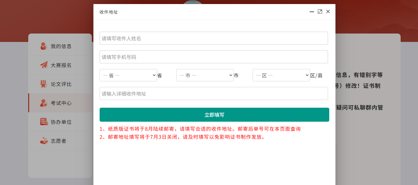This screenshot has width=418, height=185.
Task: Click the 论文评比 medal icon
Action: [x=44, y=84]
